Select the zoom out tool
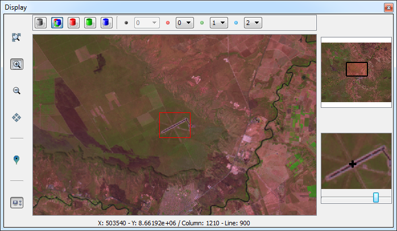The image size is (397, 231). 16,90
